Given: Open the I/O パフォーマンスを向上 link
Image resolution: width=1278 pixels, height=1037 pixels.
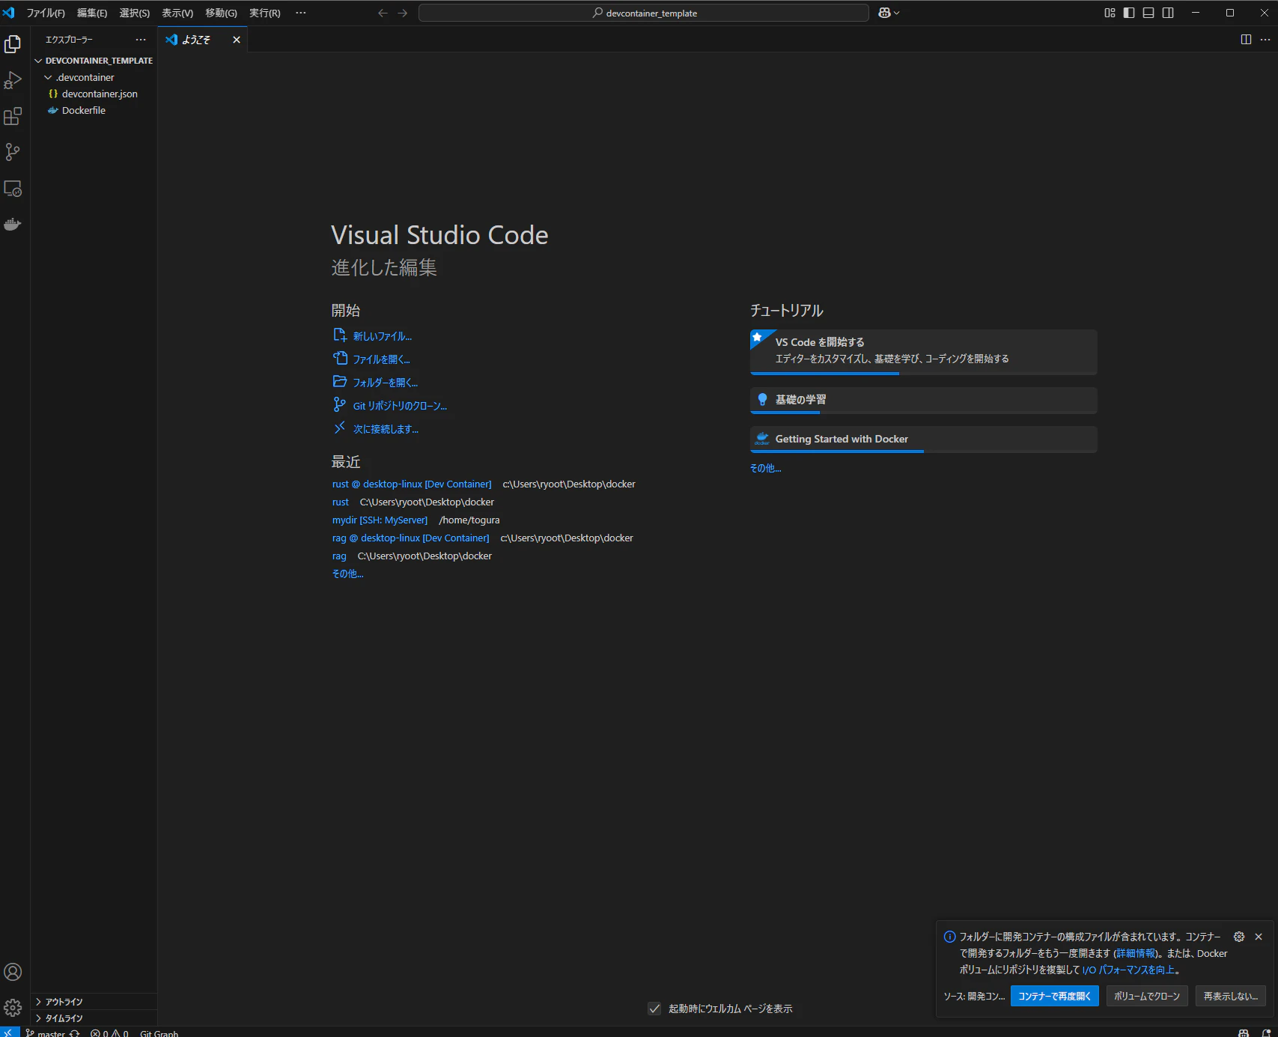Looking at the screenshot, I should point(1128,970).
